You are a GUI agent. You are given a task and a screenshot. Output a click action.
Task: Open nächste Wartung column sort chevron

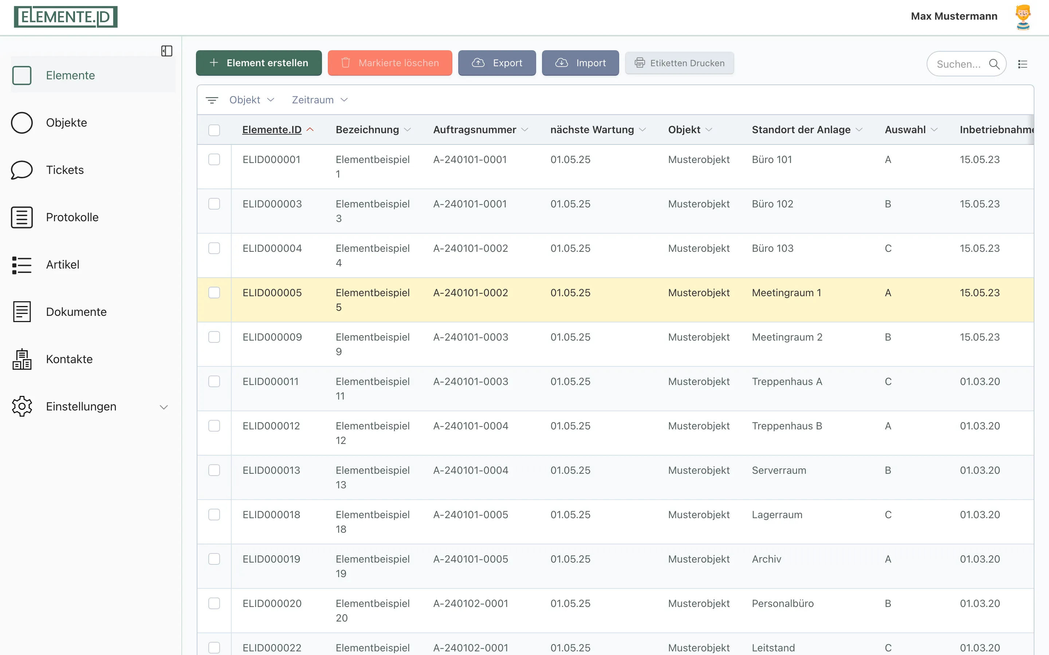643,130
